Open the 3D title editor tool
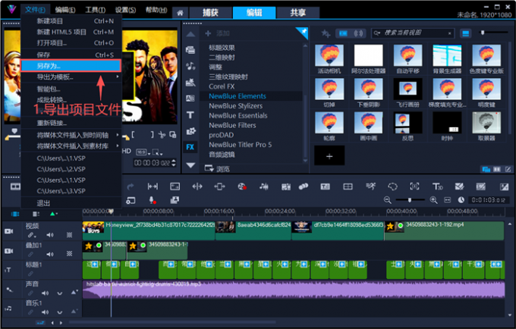 pyautogui.click(x=437, y=186)
